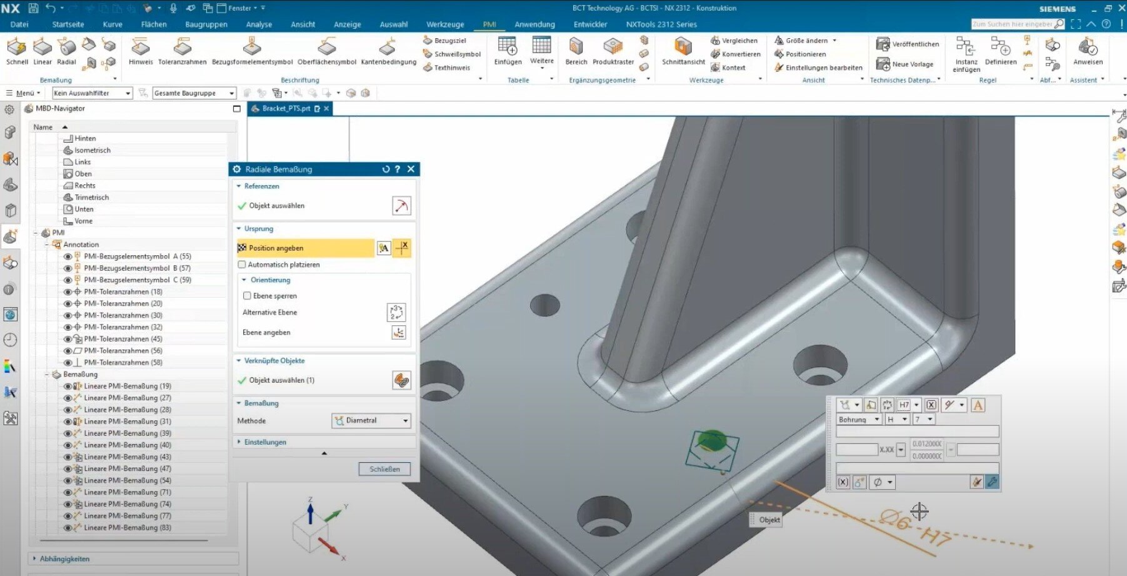Enable Automatisch platzieren checkbox

(242, 265)
